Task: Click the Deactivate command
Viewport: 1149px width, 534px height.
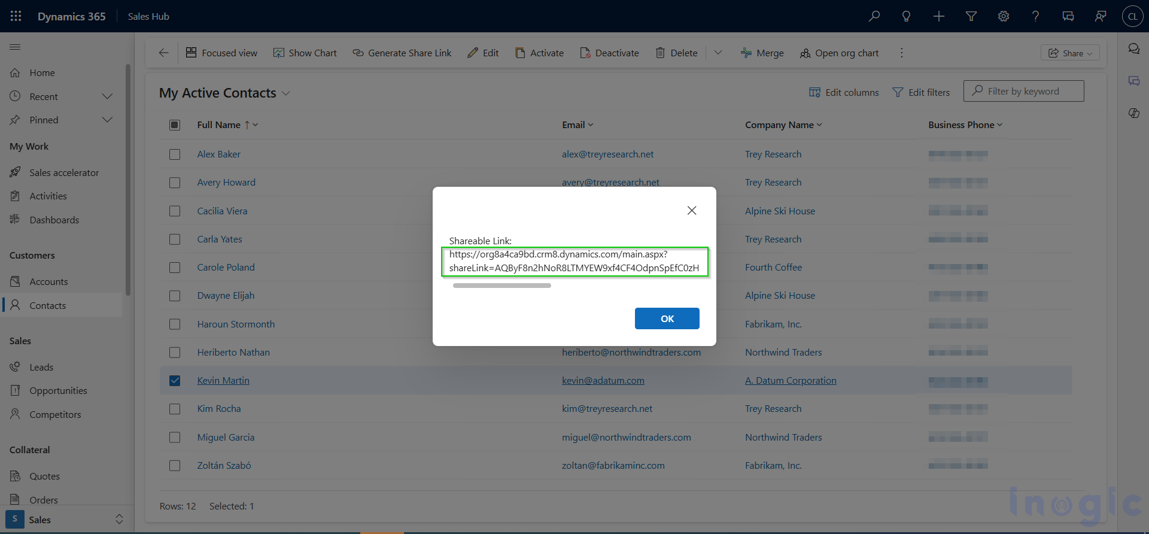Action: pyautogui.click(x=609, y=53)
